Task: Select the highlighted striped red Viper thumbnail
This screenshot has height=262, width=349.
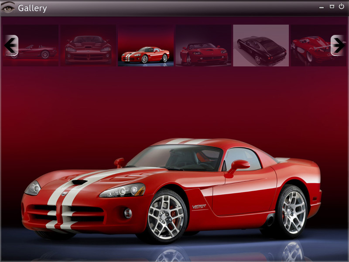Action: coord(146,45)
